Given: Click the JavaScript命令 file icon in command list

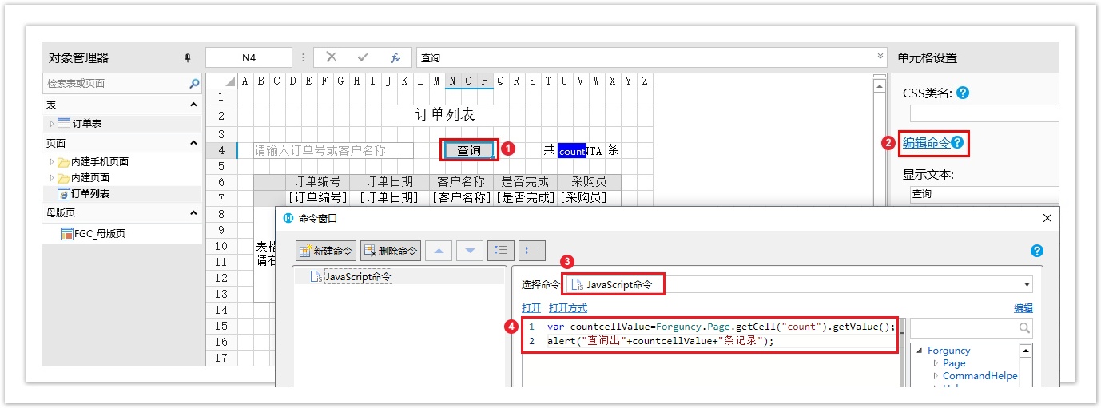Looking at the screenshot, I should (x=316, y=276).
